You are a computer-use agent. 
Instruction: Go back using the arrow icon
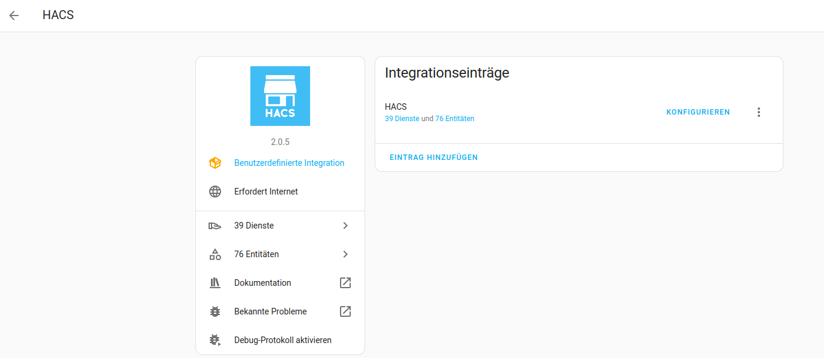14,16
